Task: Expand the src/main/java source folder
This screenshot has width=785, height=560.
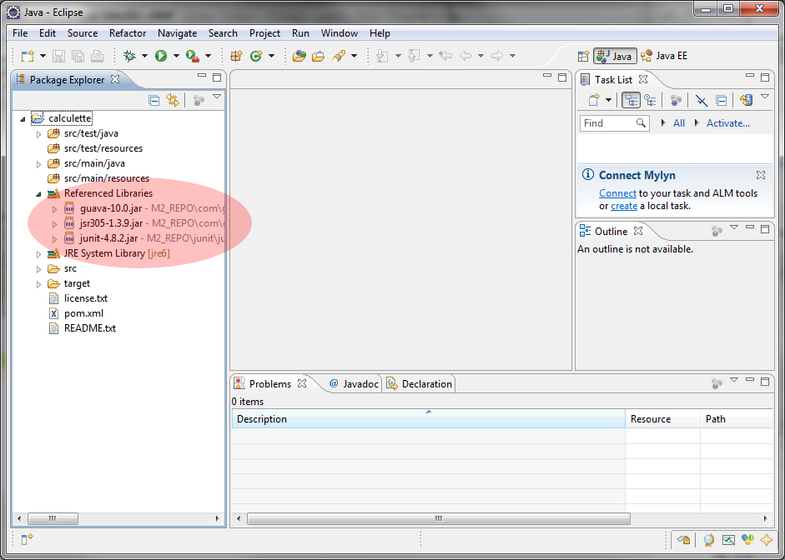Action: coord(38,163)
